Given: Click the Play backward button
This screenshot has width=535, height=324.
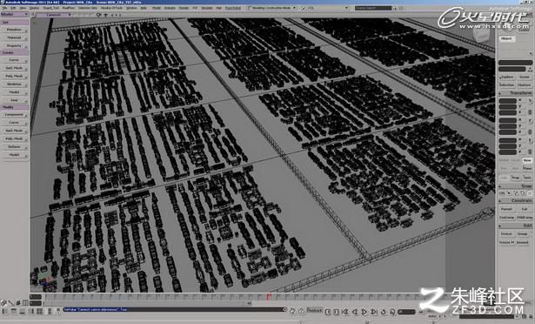Looking at the screenshot, I should point(355,312).
